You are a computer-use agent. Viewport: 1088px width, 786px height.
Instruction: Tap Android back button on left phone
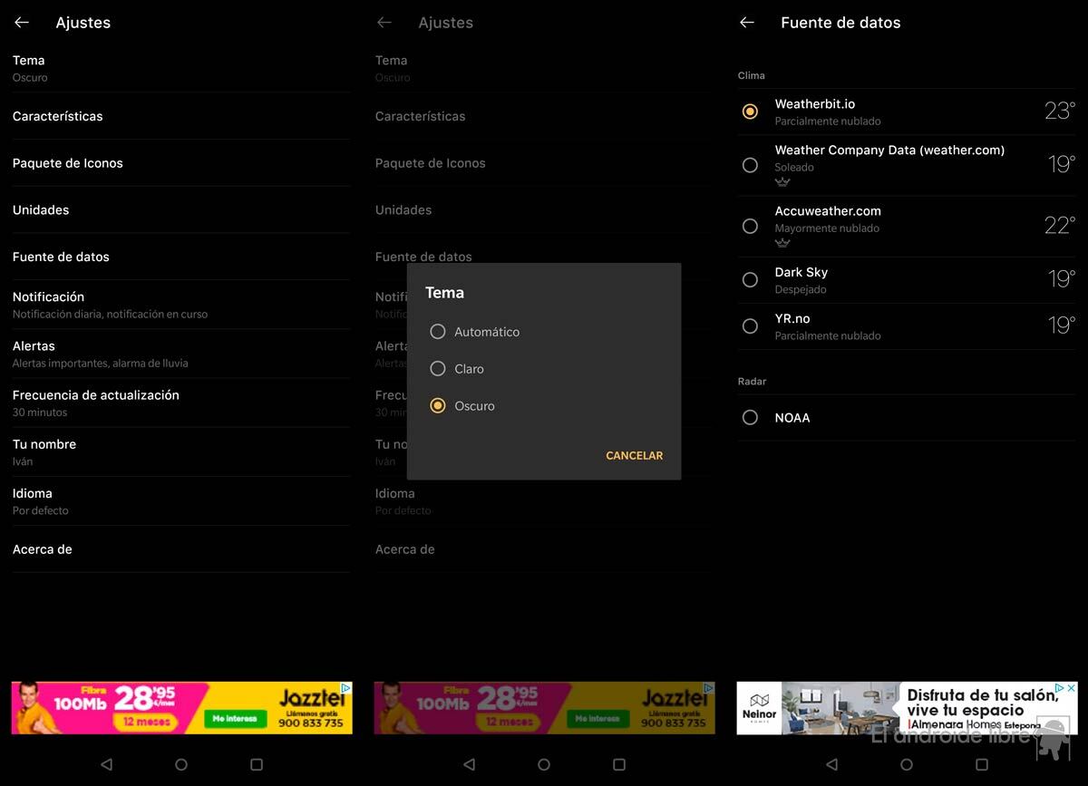(106, 764)
